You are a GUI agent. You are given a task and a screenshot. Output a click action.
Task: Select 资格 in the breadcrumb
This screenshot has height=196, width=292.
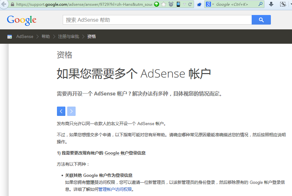[x=92, y=37]
